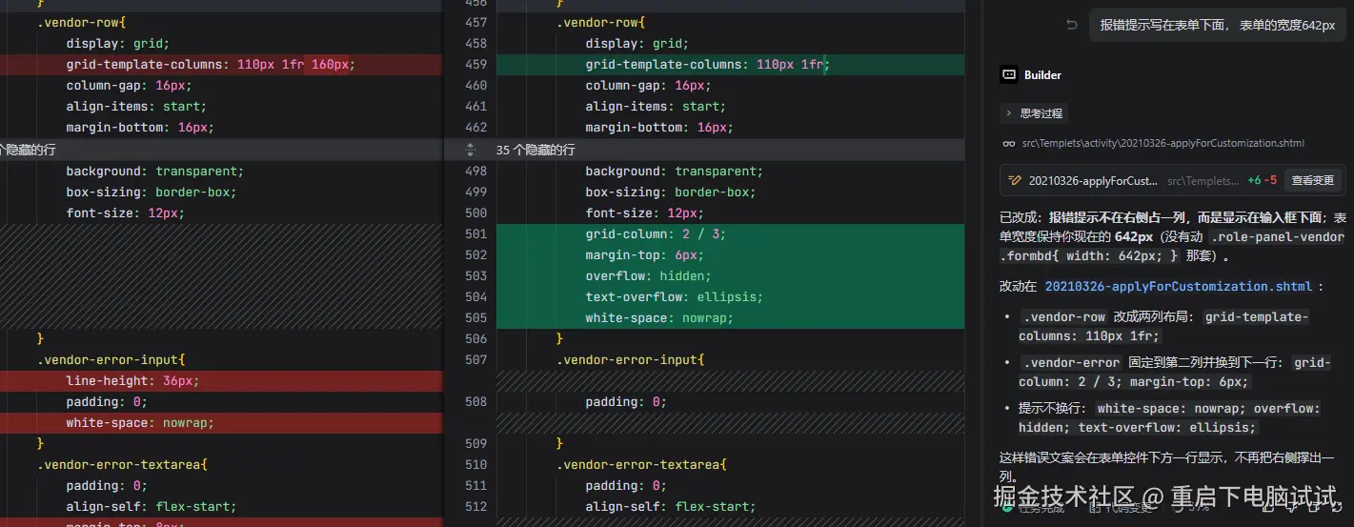This screenshot has width=1354, height=527.
Task: Click the +6 -5 change count
Action: (1261, 180)
